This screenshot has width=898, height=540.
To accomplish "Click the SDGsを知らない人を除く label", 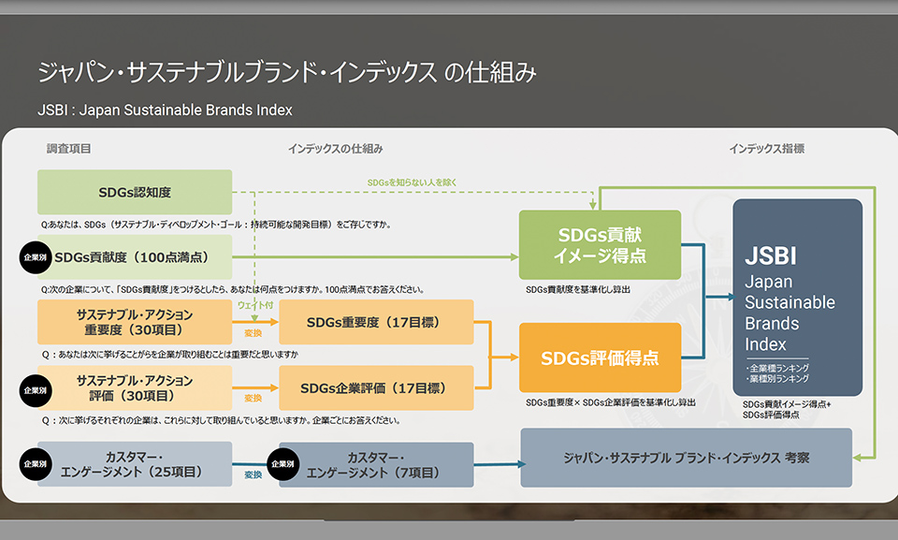I will coord(412,182).
